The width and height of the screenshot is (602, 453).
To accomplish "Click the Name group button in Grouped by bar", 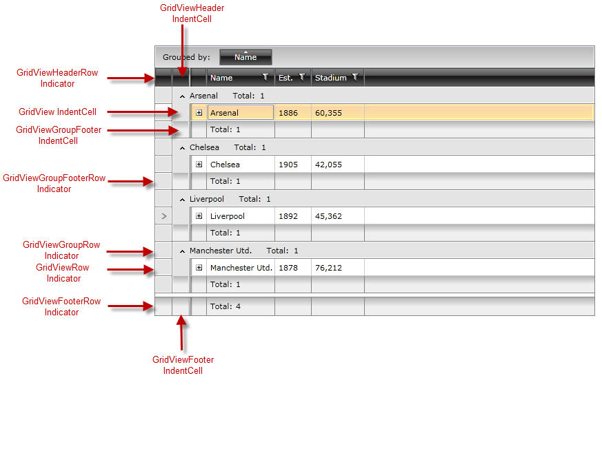I will (x=245, y=57).
